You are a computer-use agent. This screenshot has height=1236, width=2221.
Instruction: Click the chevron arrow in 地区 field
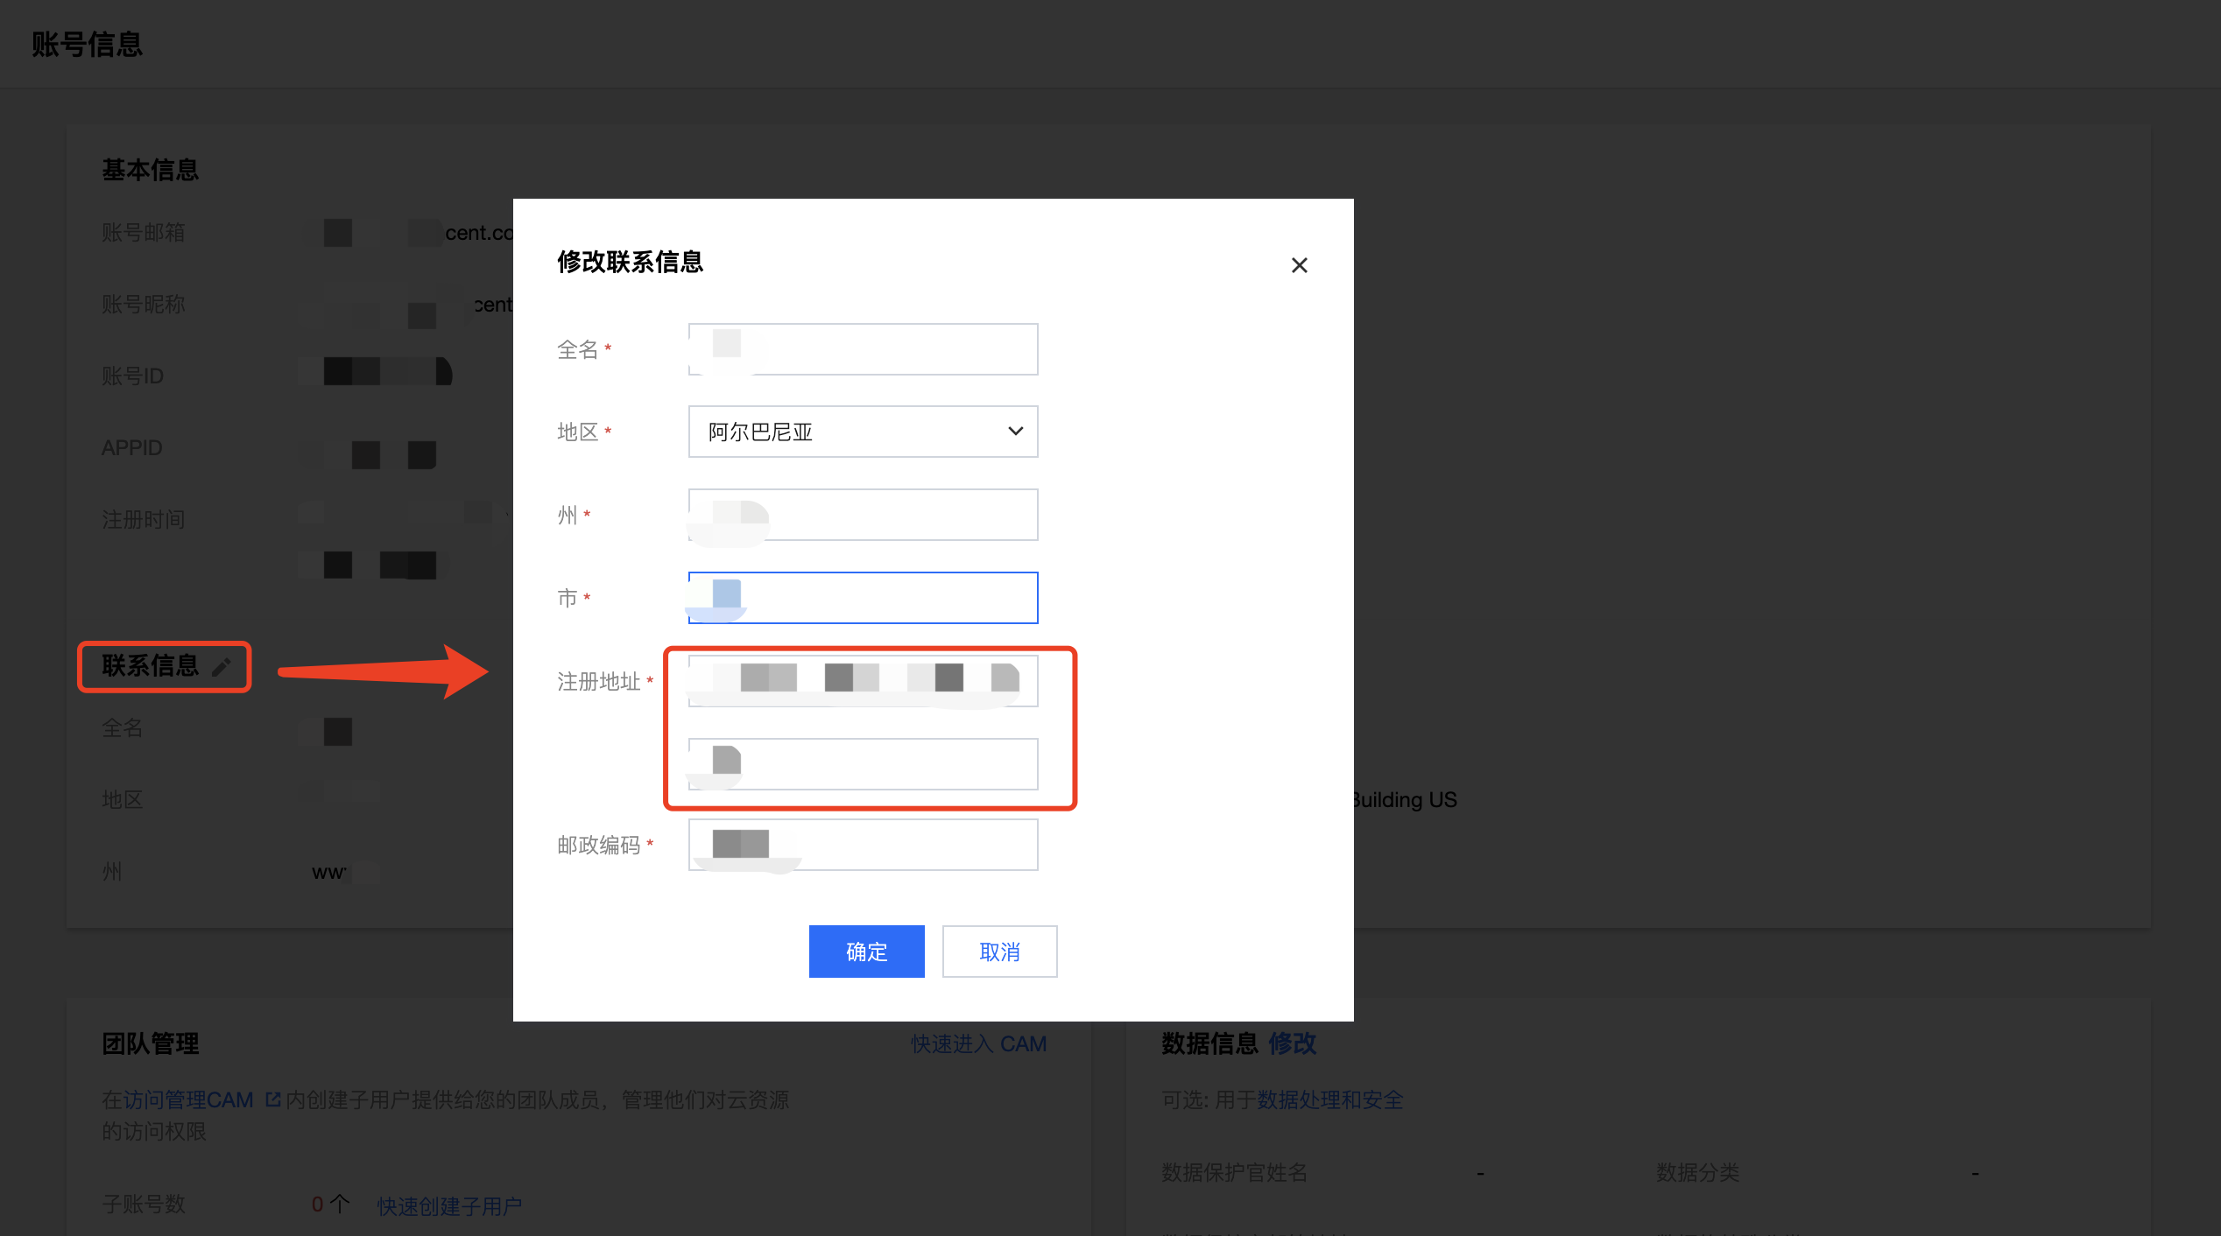(1015, 432)
